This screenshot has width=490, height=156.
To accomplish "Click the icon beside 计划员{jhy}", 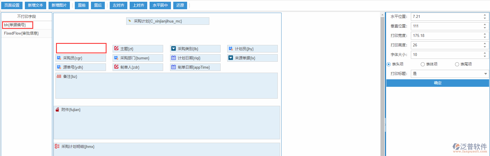I will pyautogui.click(x=231, y=48).
